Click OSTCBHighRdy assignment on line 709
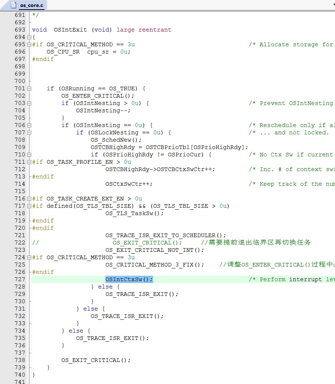This screenshot has width=335, height=384. coord(169,148)
